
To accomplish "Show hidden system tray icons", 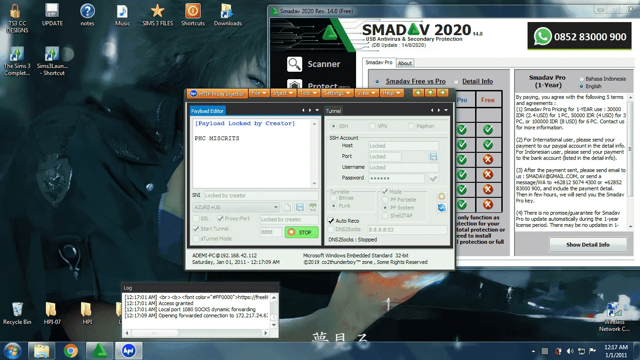I will click(534, 351).
